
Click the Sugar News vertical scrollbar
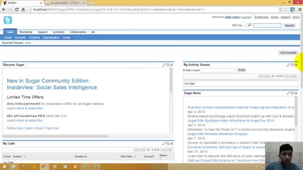(296, 111)
